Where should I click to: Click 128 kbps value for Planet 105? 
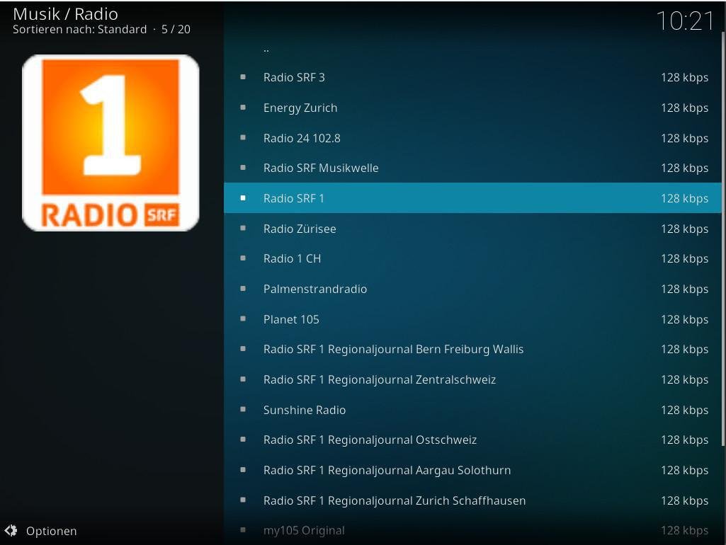tap(684, 320)
